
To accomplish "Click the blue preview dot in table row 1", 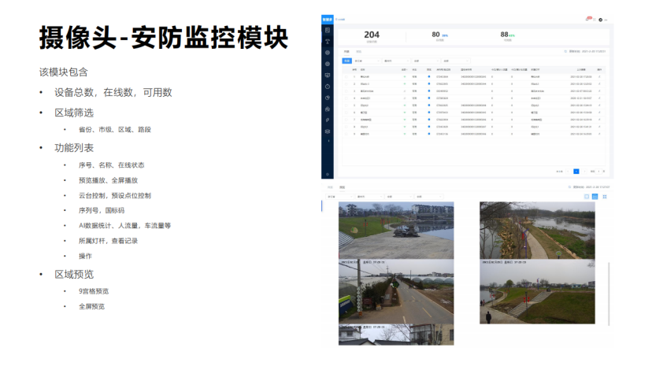I will click(428, 76).
